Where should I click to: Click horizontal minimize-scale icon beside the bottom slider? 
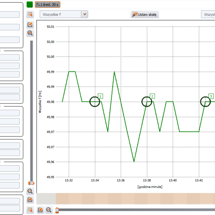coord(40,210)
